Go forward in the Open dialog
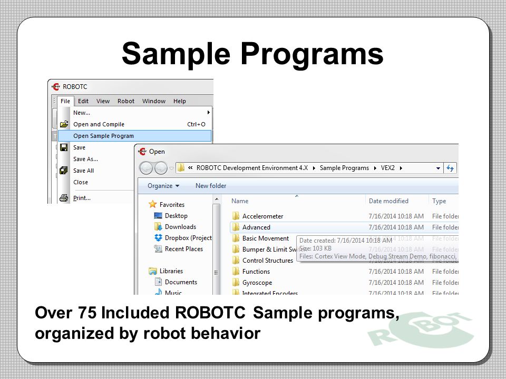 (161, 168)
